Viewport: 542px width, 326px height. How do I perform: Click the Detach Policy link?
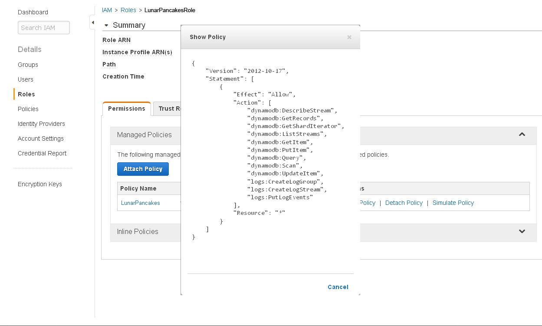coord(404,203)
